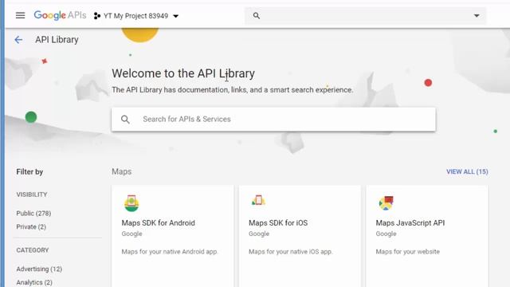
Task: Open Maps SDK for Android card title
Action: [x=158, y=223]
